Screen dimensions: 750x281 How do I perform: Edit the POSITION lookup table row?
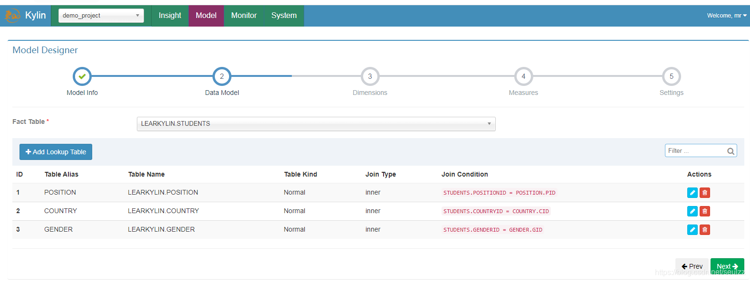692,193
